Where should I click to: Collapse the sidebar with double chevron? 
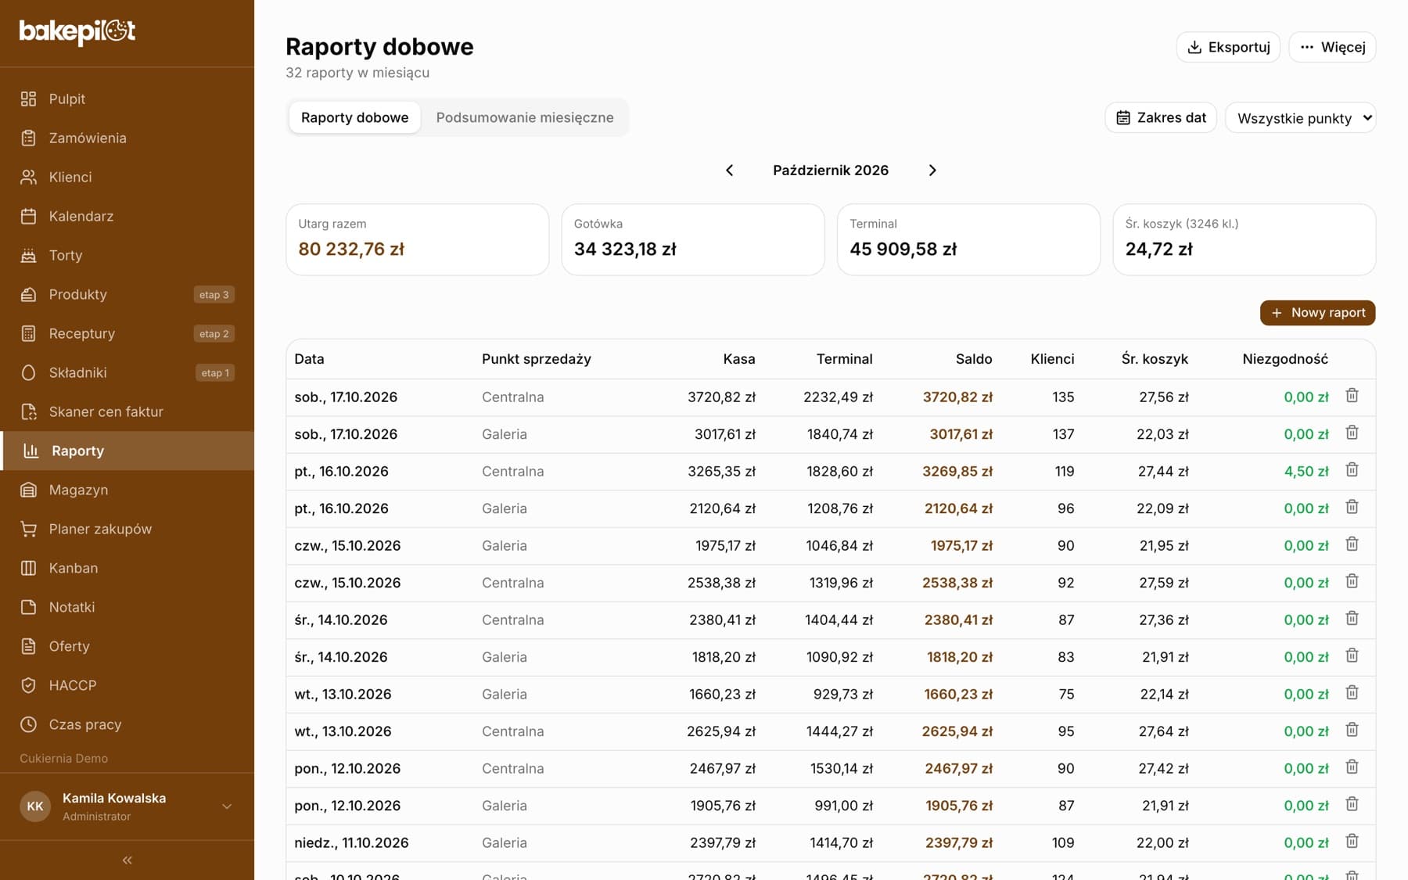pyautogui.click(x=128, y=860)
